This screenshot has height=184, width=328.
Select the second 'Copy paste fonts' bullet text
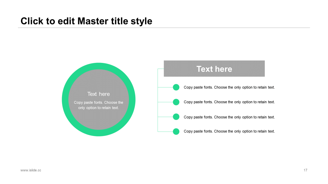click(x=229, y=102)
